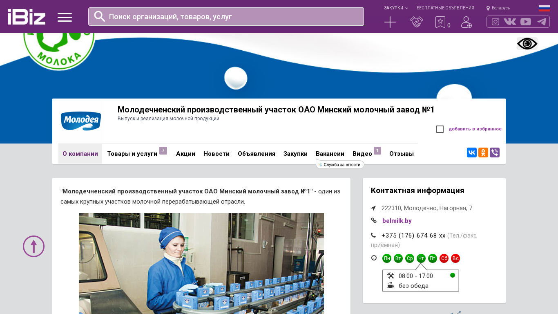This screenshot has height=314, width=558.
Task: Open the hamburger main menu
Action: click(x=65, y=17)
